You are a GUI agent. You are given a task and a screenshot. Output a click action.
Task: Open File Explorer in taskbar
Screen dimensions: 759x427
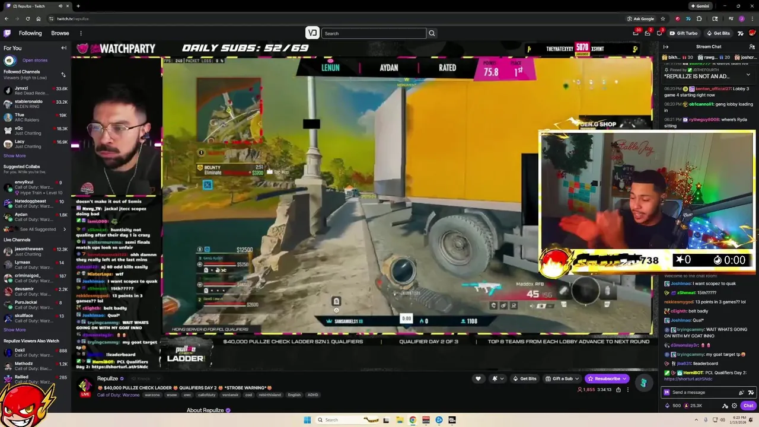tap(399, 420)
